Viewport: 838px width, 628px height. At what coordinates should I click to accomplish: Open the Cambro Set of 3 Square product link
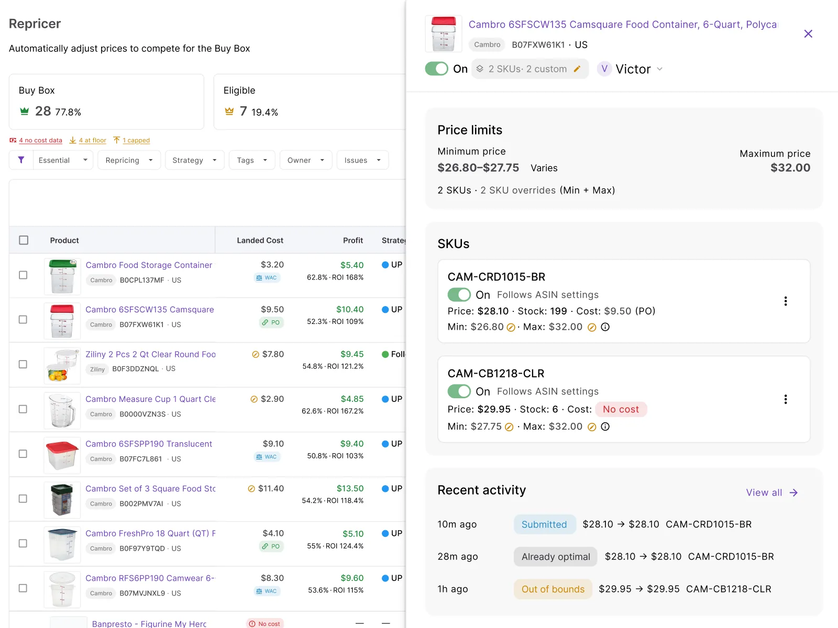pyautogui.click(x=150, y=489)
